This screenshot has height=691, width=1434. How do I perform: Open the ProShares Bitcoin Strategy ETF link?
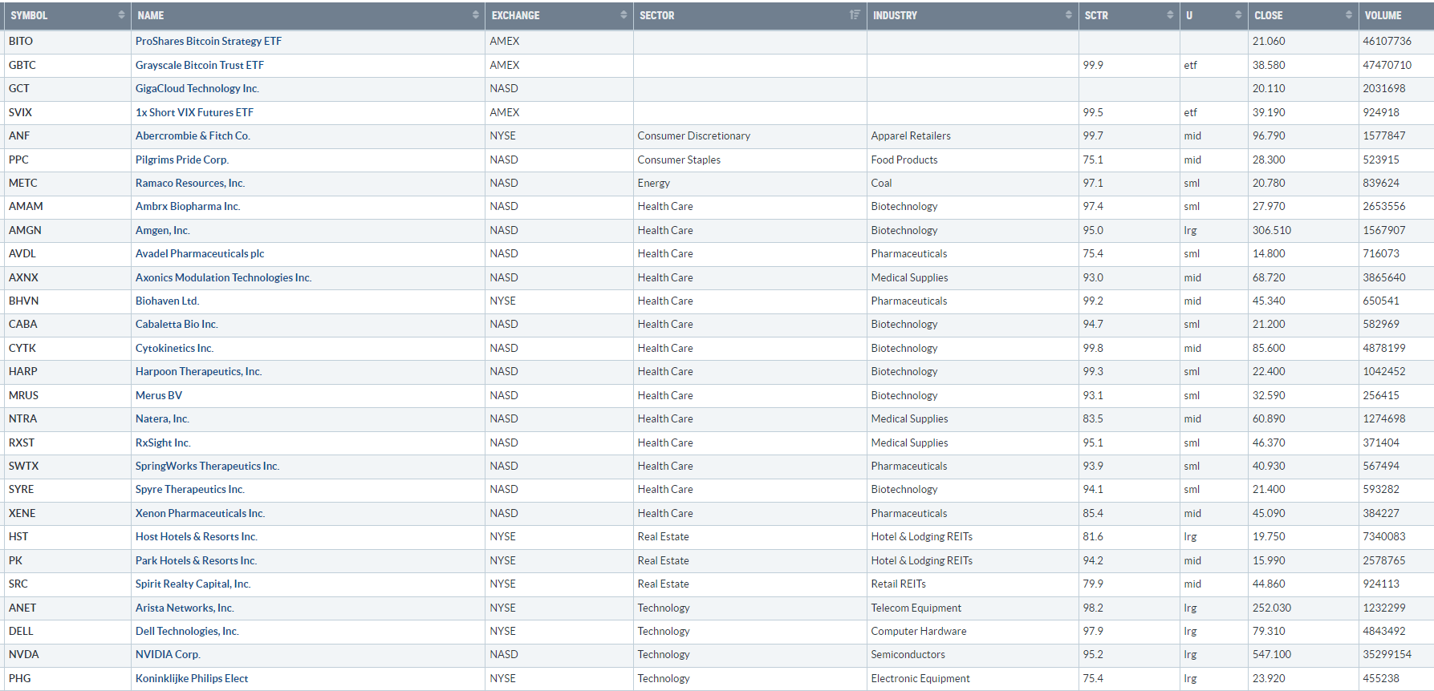click(x=208, y=41)
